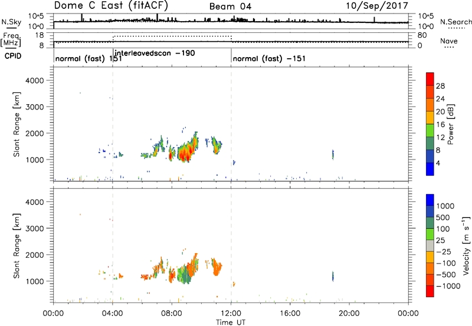
Task: Click the "04:00" time tick label
Action: pos(112,314)
